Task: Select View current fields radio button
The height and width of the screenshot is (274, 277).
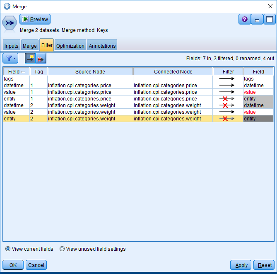Action: point(8,249)
